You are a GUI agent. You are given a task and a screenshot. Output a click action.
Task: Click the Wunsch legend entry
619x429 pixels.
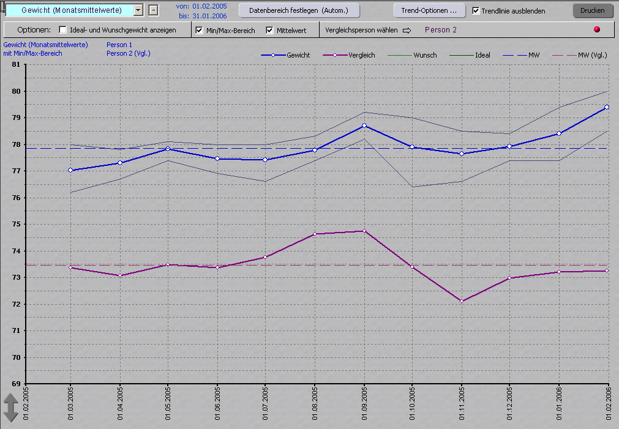coord(412,55)
